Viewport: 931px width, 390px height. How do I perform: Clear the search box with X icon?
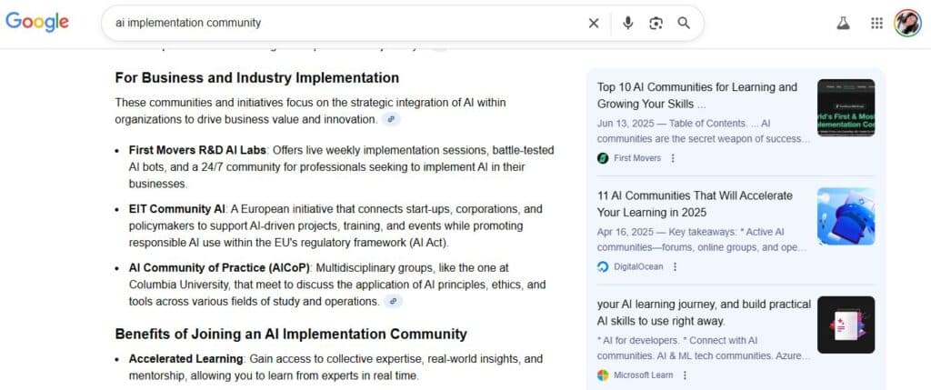[593, 23]
